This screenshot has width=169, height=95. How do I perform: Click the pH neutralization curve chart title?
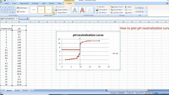point(88,35)
